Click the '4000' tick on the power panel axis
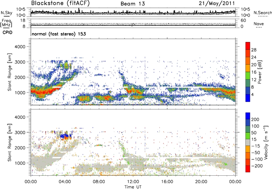This screenshot has width=272, height=189. click(20, 47)
